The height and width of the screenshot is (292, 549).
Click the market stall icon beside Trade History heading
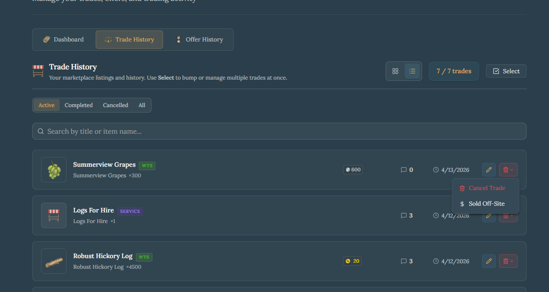38,71
